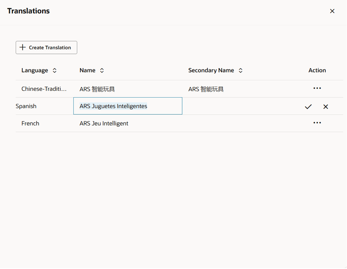Click the Spanish name input field
This screenshot has width=347, height=269.
[128, 106]
